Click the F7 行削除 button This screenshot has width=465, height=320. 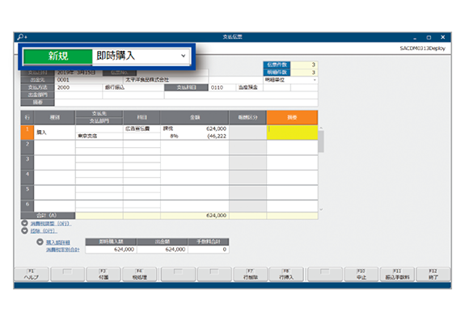251,274
